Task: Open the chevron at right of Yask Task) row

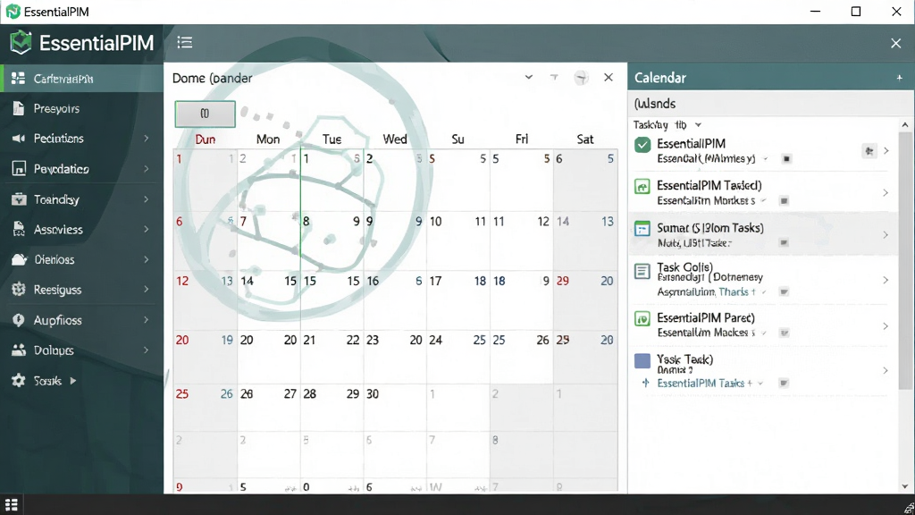Action: pos(886,370)
